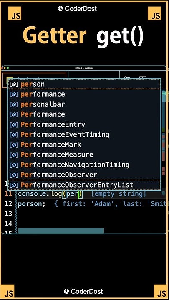Click variable icon beside 'PerformanceMark'
169x300 pixels.
pos(14,145)
